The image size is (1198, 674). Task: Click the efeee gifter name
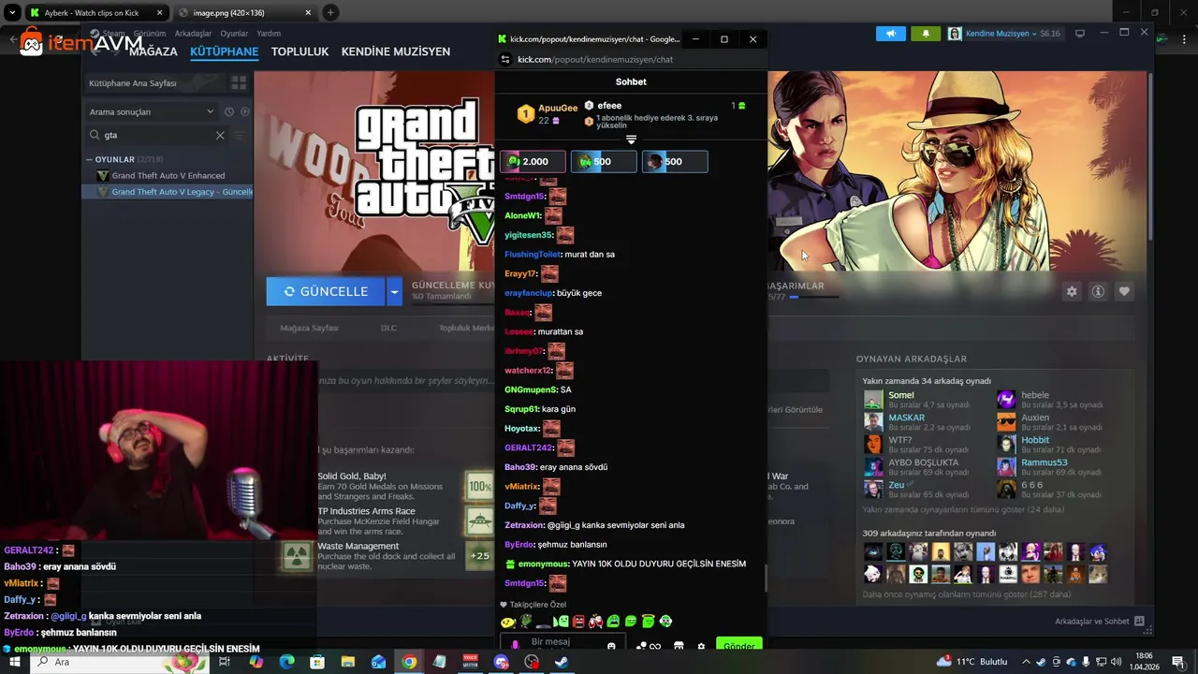pos(609,106)
